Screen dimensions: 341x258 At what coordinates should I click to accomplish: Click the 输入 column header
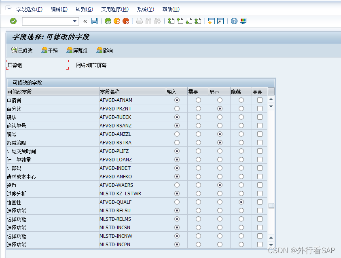point(177,92)
